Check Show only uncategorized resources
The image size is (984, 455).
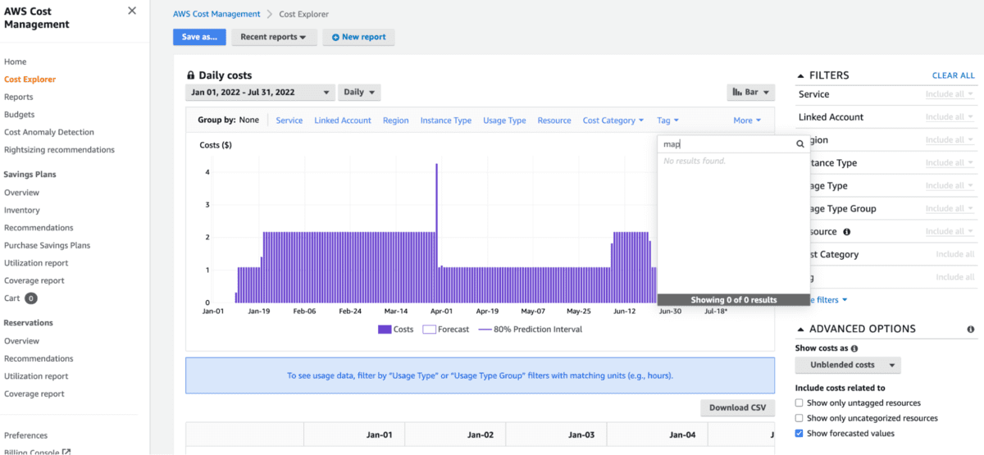point(799,418)
